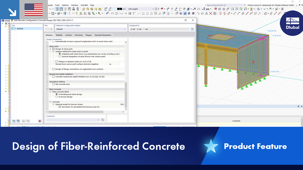Enable Consider neutral axis depth limitation
303x170 pixels.
pyautogui.click(x=54, y=76)
